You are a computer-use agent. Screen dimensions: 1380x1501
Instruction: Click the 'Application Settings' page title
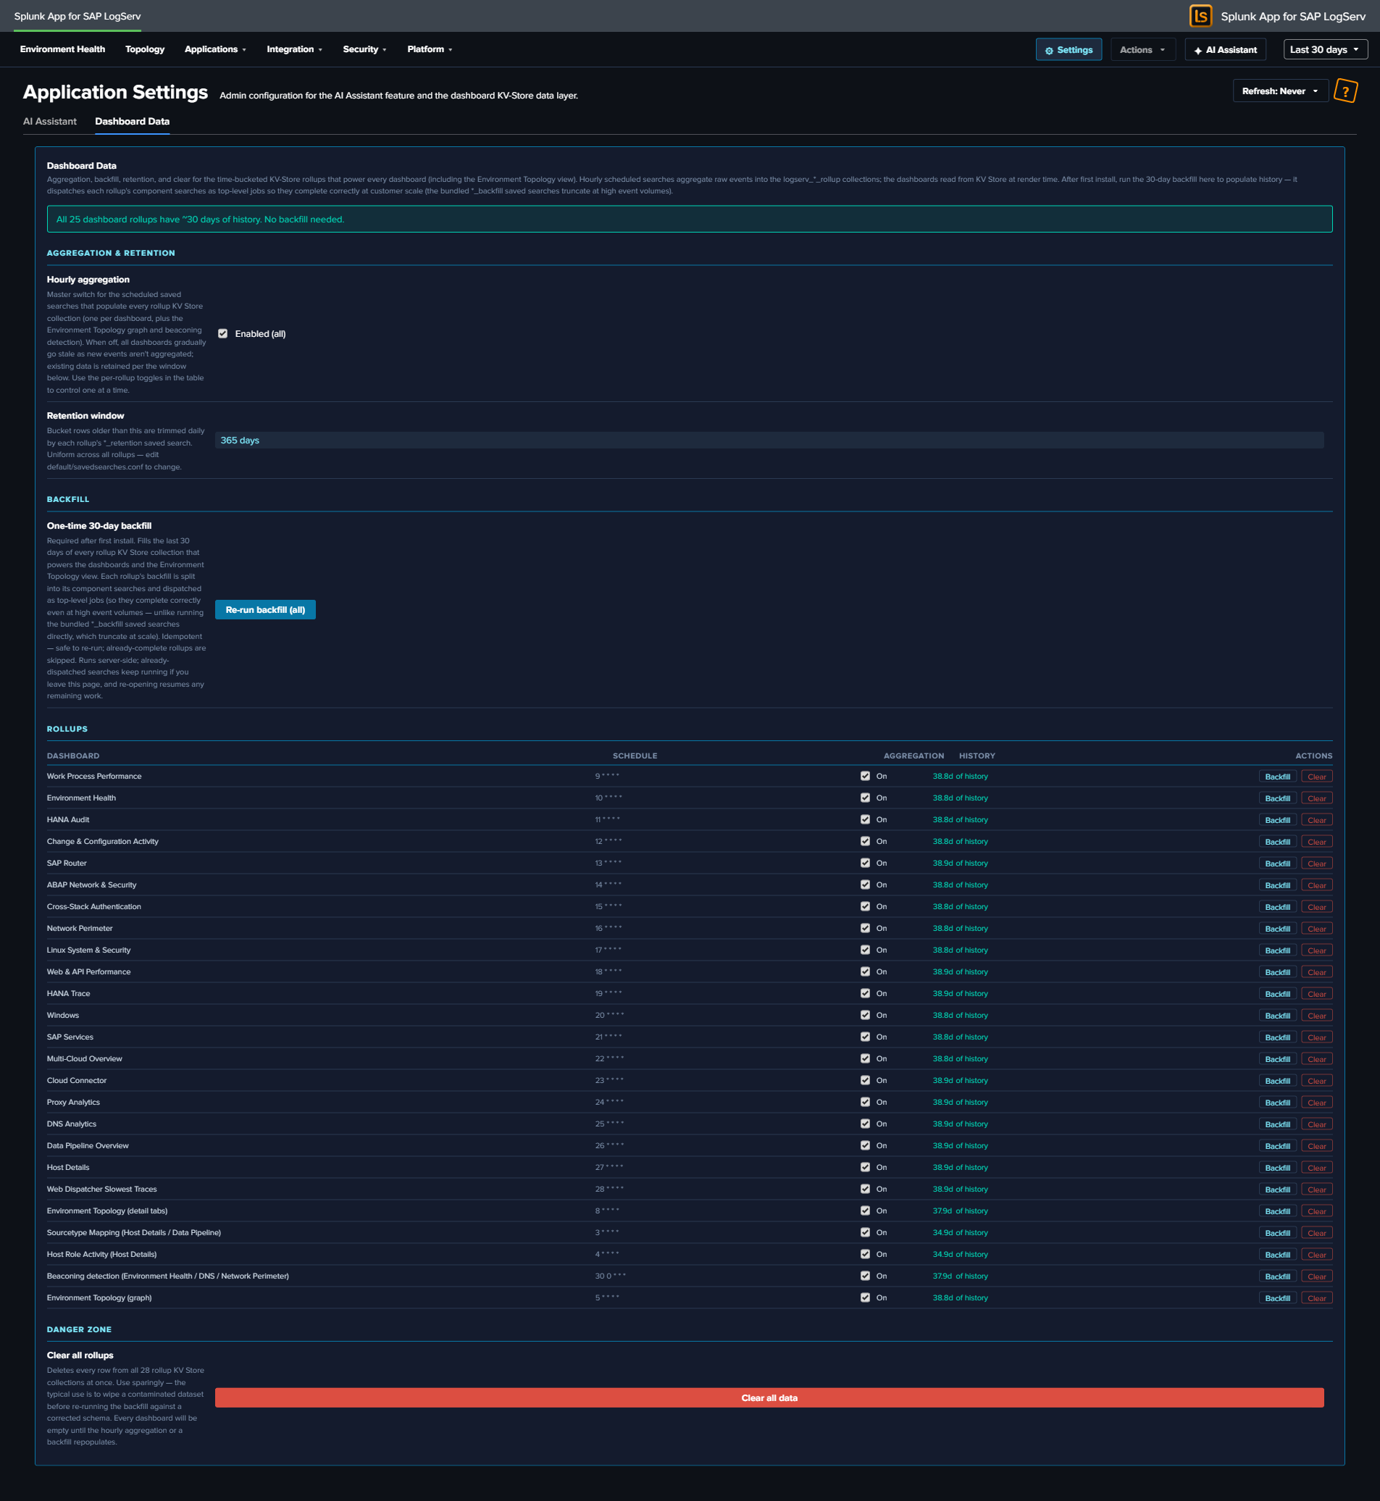115,92
